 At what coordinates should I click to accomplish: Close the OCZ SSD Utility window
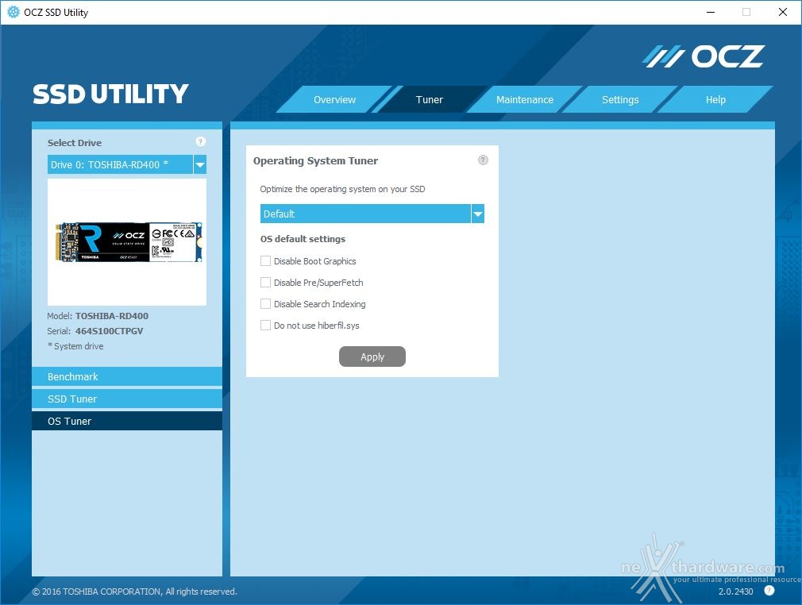pyautogui.click(x=783, y=12)
